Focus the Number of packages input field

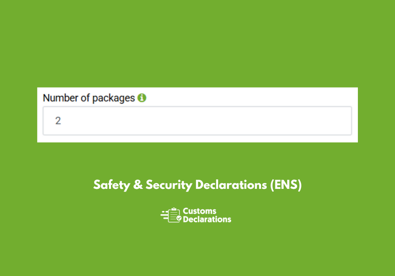(197, 121)
